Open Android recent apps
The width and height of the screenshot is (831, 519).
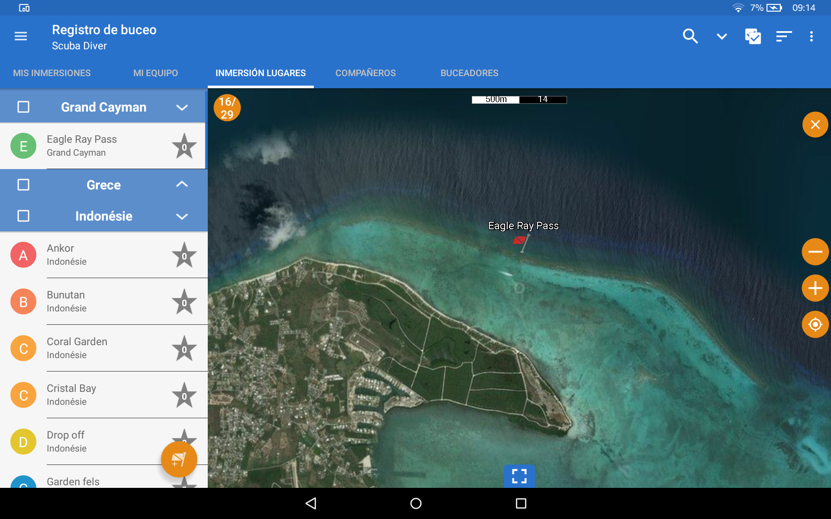pyautogui.click(x=521, y=503)
